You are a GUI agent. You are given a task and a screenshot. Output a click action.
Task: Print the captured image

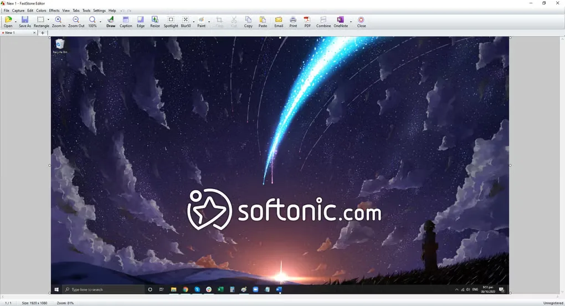(294, 22)
